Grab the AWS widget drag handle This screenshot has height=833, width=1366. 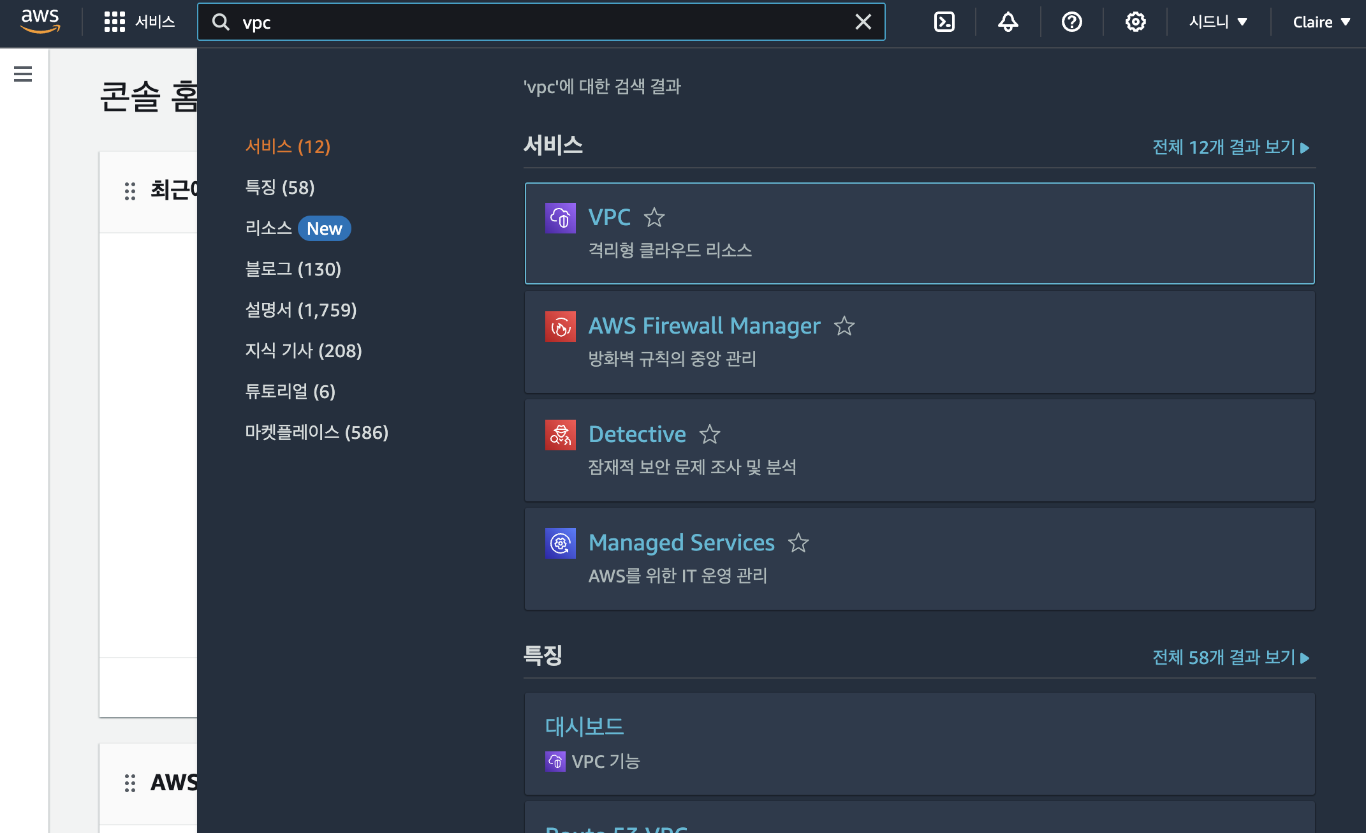point(130,783)
